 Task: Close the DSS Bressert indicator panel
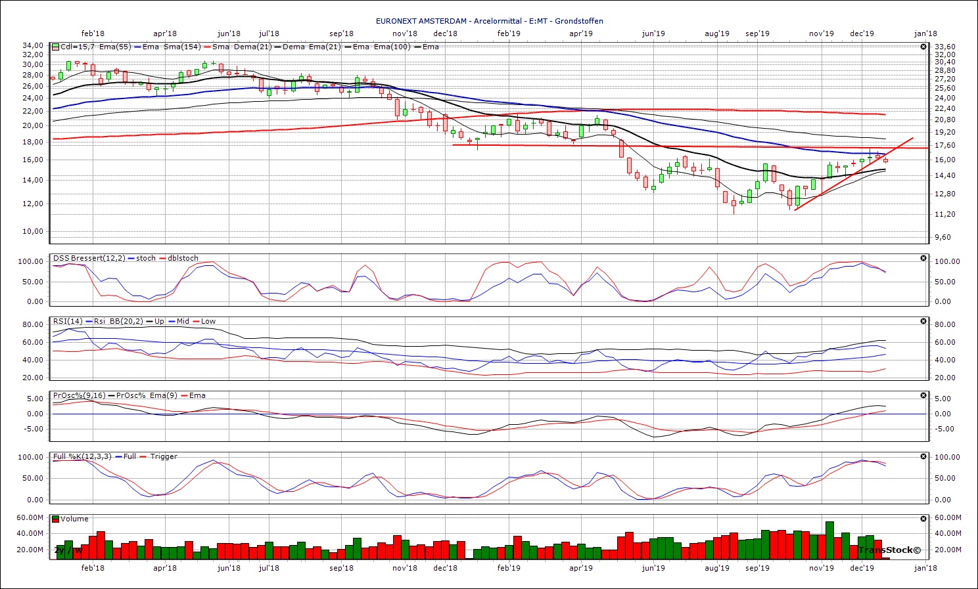[923, 258]
